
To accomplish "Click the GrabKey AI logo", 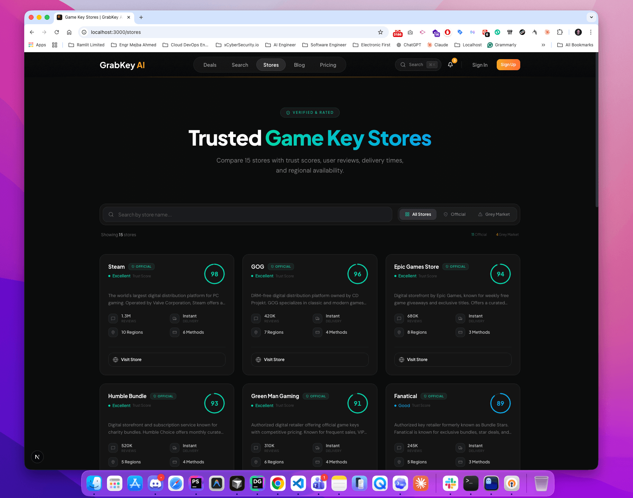I will (122, 65).
